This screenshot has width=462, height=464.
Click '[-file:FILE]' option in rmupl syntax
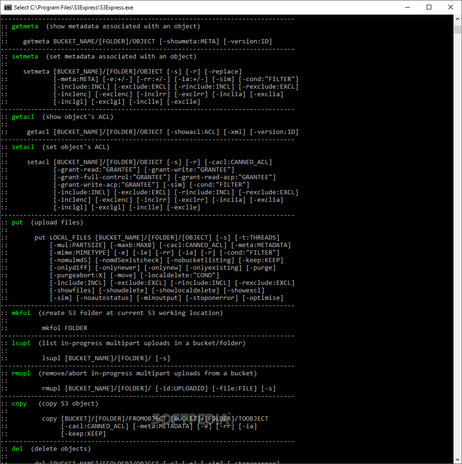(x=235, y=389)
